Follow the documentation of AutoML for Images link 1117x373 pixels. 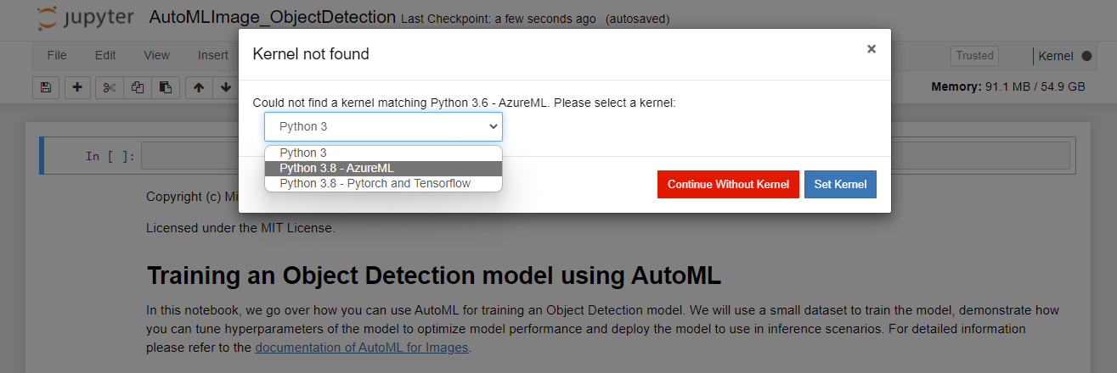pyautogui.click(x=362, y=347)
